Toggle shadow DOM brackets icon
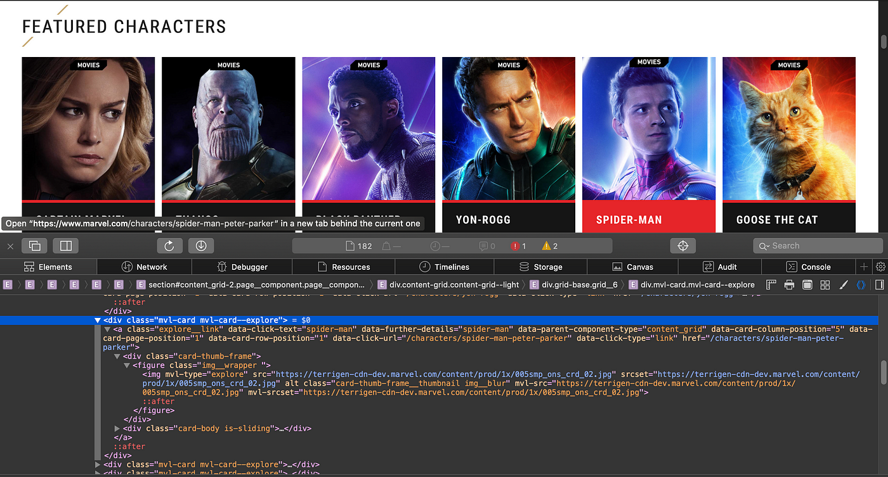This screenshot has width=888, height=477. (x=861, y=285)
